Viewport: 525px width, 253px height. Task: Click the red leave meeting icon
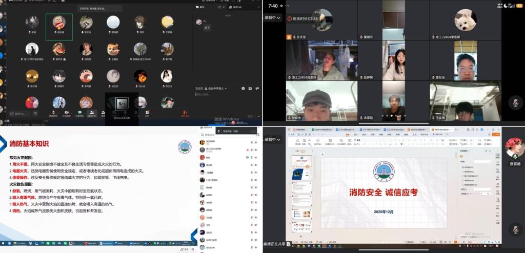tap(185, 112)
